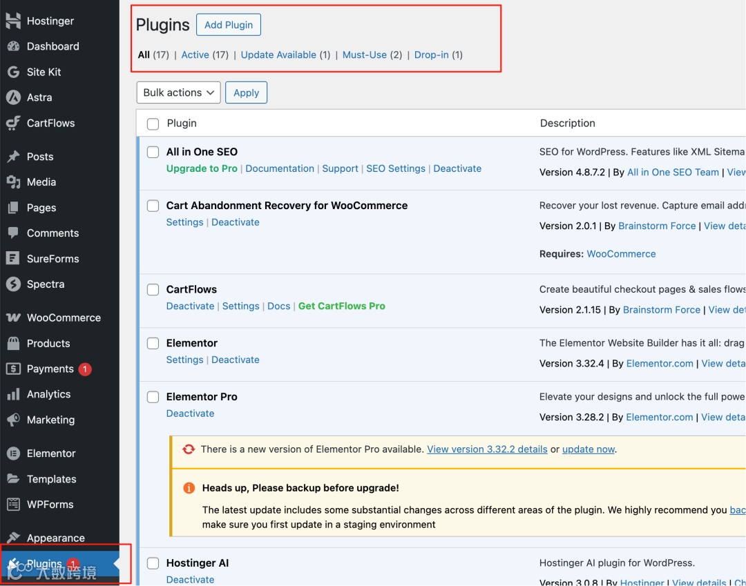Click the WooCommerce logo icon
746x586 pixels.
(13, 318)
